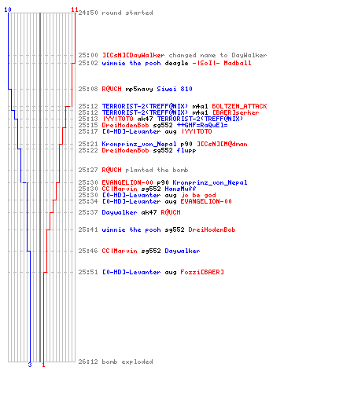Click the blue final count 3 label
The height and width of the screenshot is (393, 354).
pyautogui.click(x=30, y=365)
